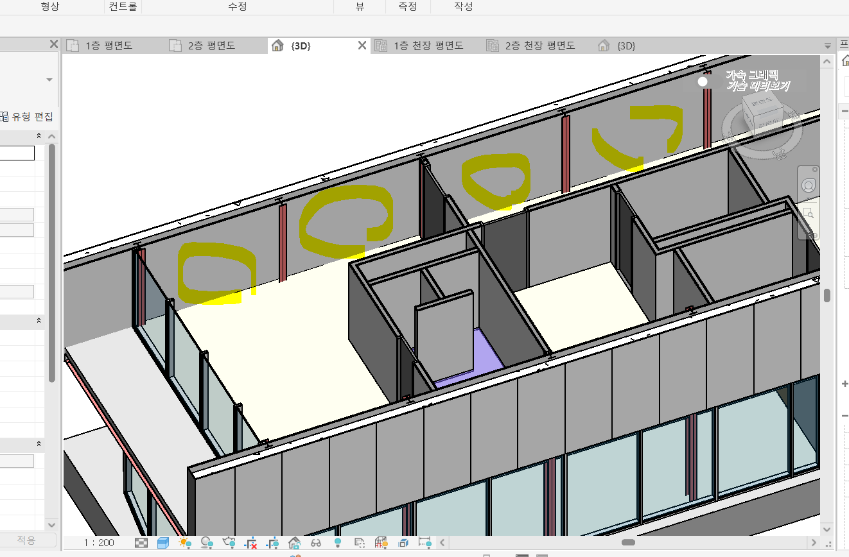Click the Crop View icon with red X
The width and height of the screenshot is (849, 557).
[x=250, y=543]
